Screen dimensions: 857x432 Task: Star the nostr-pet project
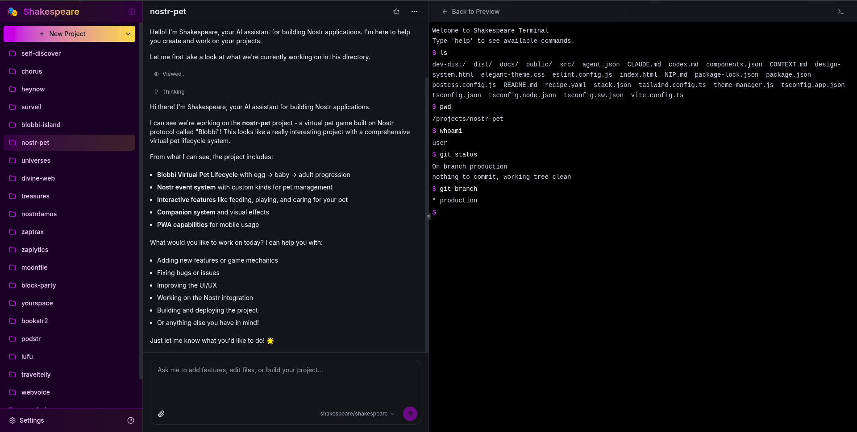(x=396, y=12)
